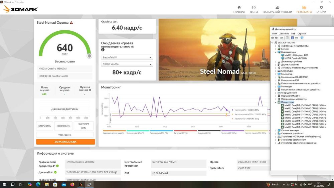Toggle Кадровая частота legend in monitoring chart

tap(114, 132)
